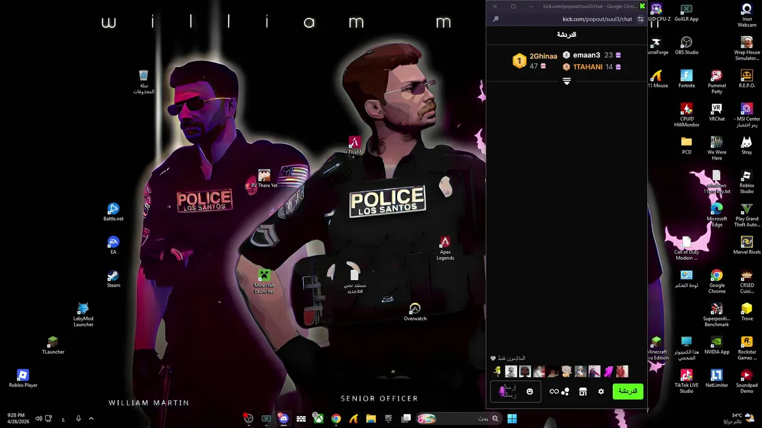Open R.E.P.O. desktop icon

click(x=747, y=79)
